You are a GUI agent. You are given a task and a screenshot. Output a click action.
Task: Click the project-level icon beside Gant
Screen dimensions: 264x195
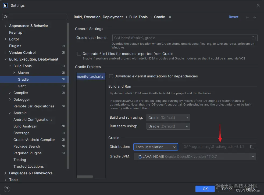click(63, 86)
